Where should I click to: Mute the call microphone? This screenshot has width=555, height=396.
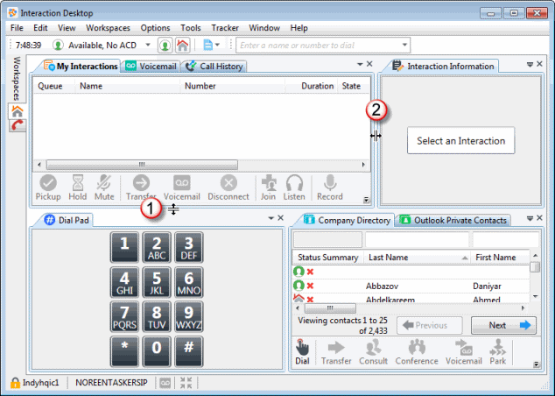point(105,187)
